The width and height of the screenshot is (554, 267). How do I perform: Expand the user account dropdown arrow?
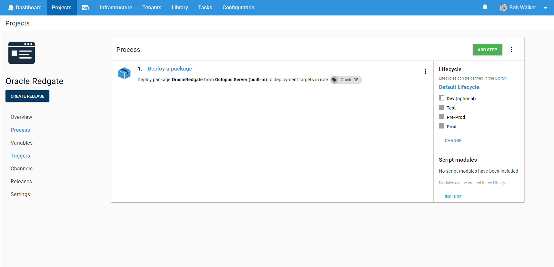[545, 8]
